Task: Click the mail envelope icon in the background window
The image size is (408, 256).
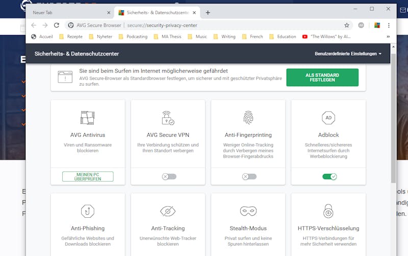Action: tap(403, 10)
